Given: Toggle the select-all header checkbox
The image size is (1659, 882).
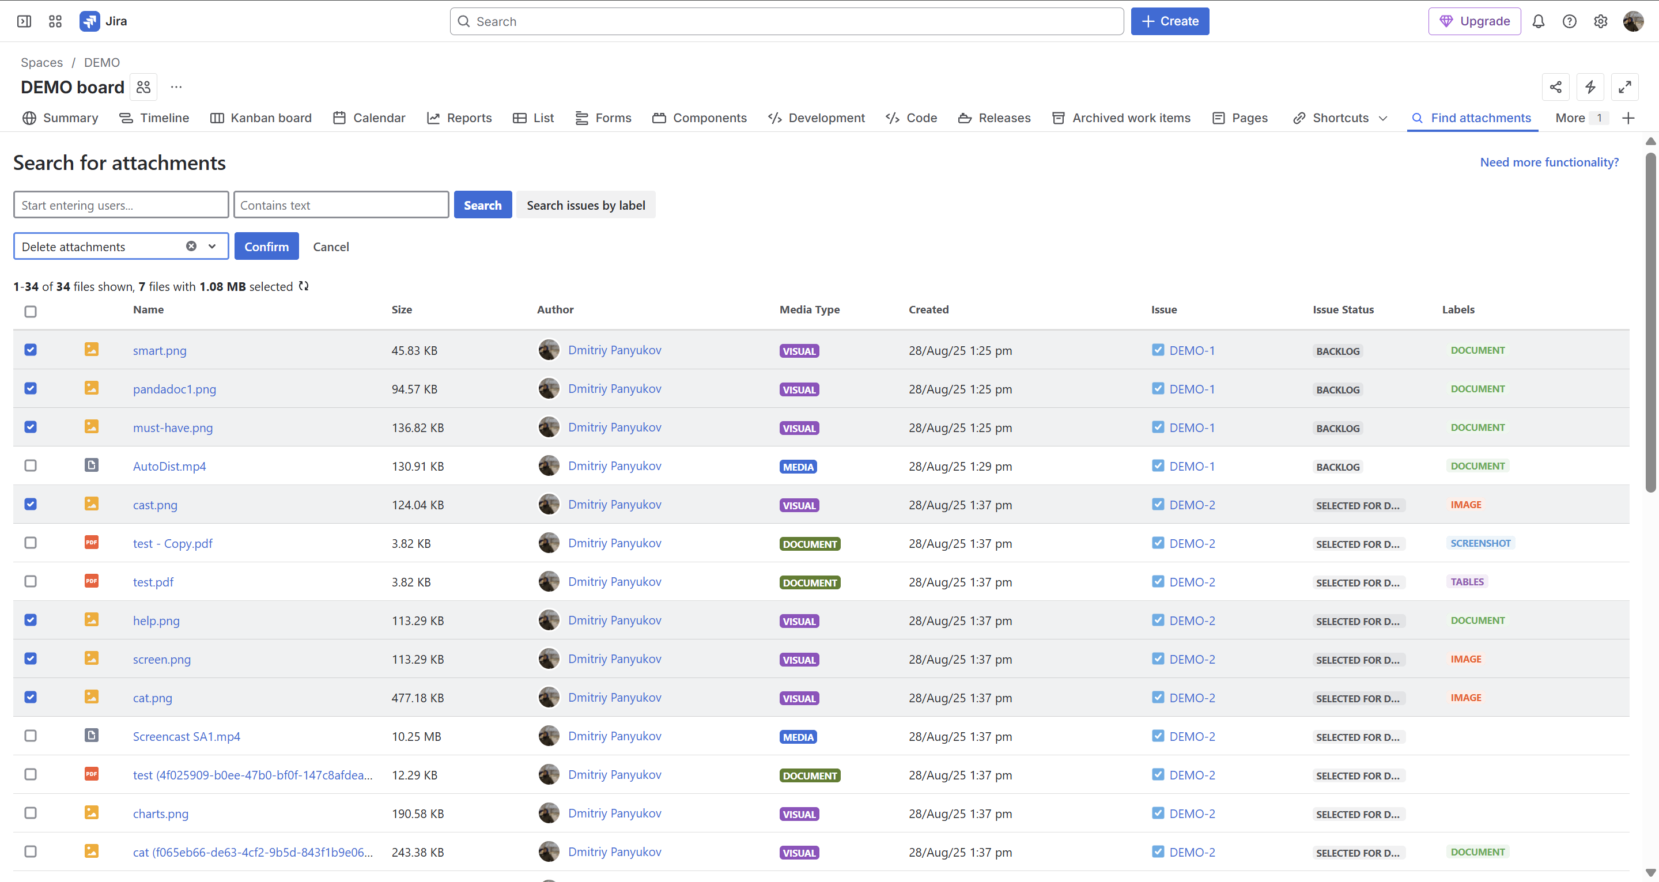Looking at the screenshot, I should tap(31, 312).
